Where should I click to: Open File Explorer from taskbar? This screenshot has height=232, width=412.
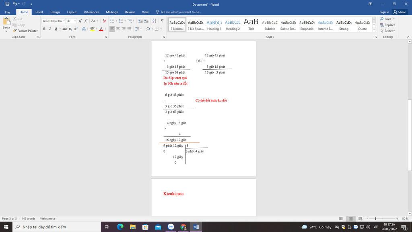(x=133, y=227)
